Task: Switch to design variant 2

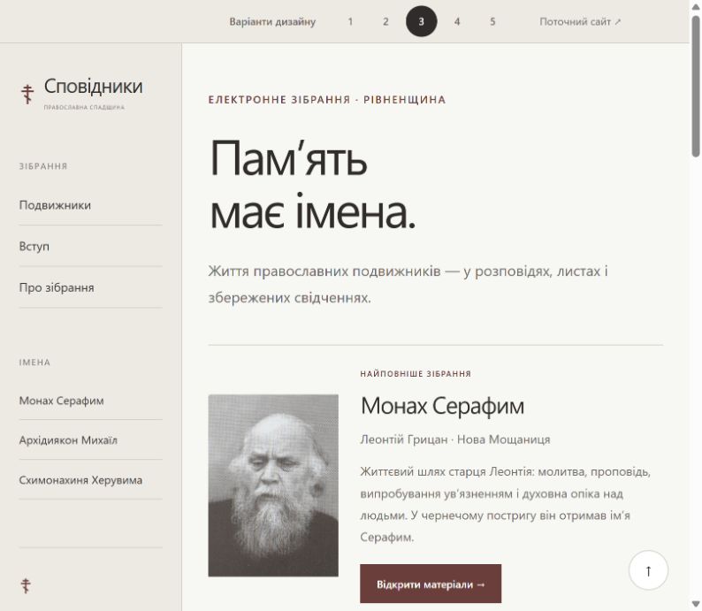Action: 385,21
